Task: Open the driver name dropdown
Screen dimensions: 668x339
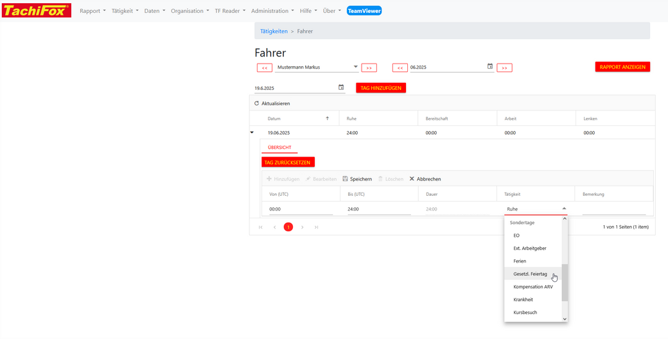Action: pos(356,67)
